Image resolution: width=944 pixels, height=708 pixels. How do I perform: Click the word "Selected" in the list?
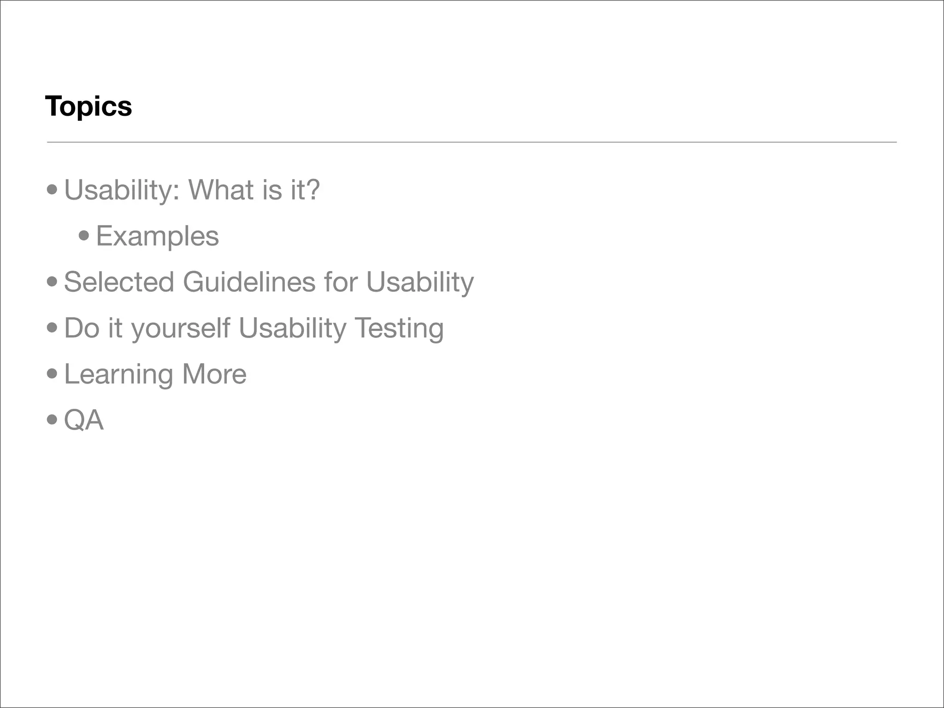coord(119,282)
